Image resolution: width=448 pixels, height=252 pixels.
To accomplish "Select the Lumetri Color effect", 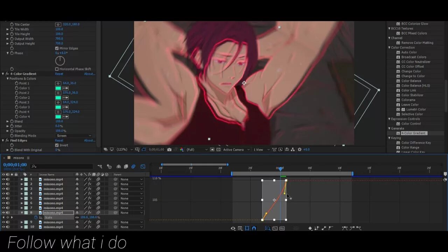I will (x=416, y=109).
